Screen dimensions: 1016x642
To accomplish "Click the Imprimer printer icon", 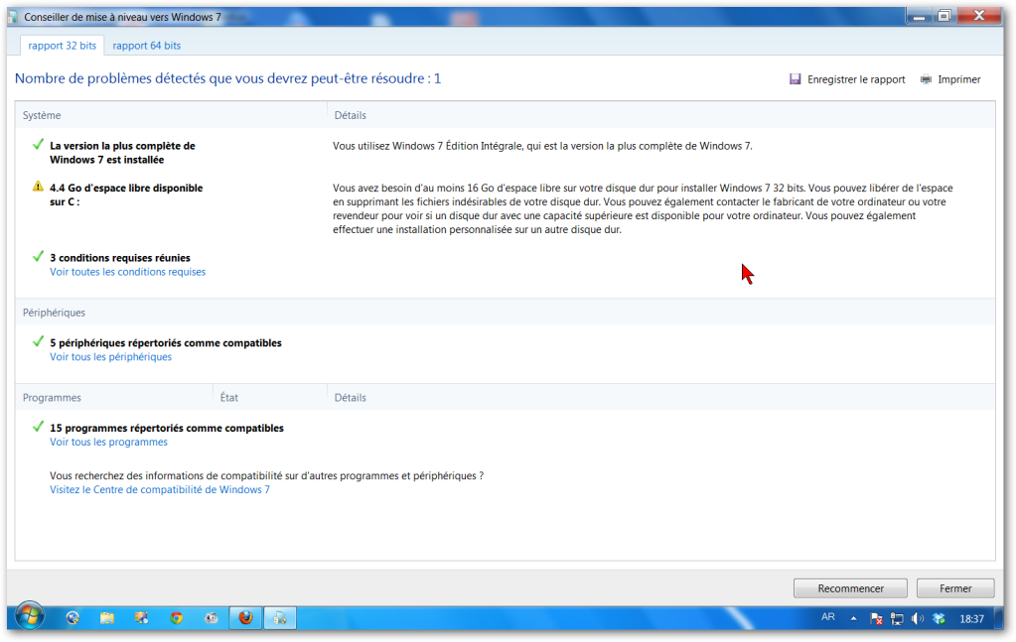I will tap(926, 79).
